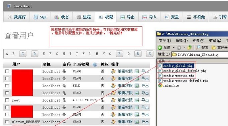Open the 文件(F) menu in Explorer
This screenshot has width=228, height=126.
point(165,41)
